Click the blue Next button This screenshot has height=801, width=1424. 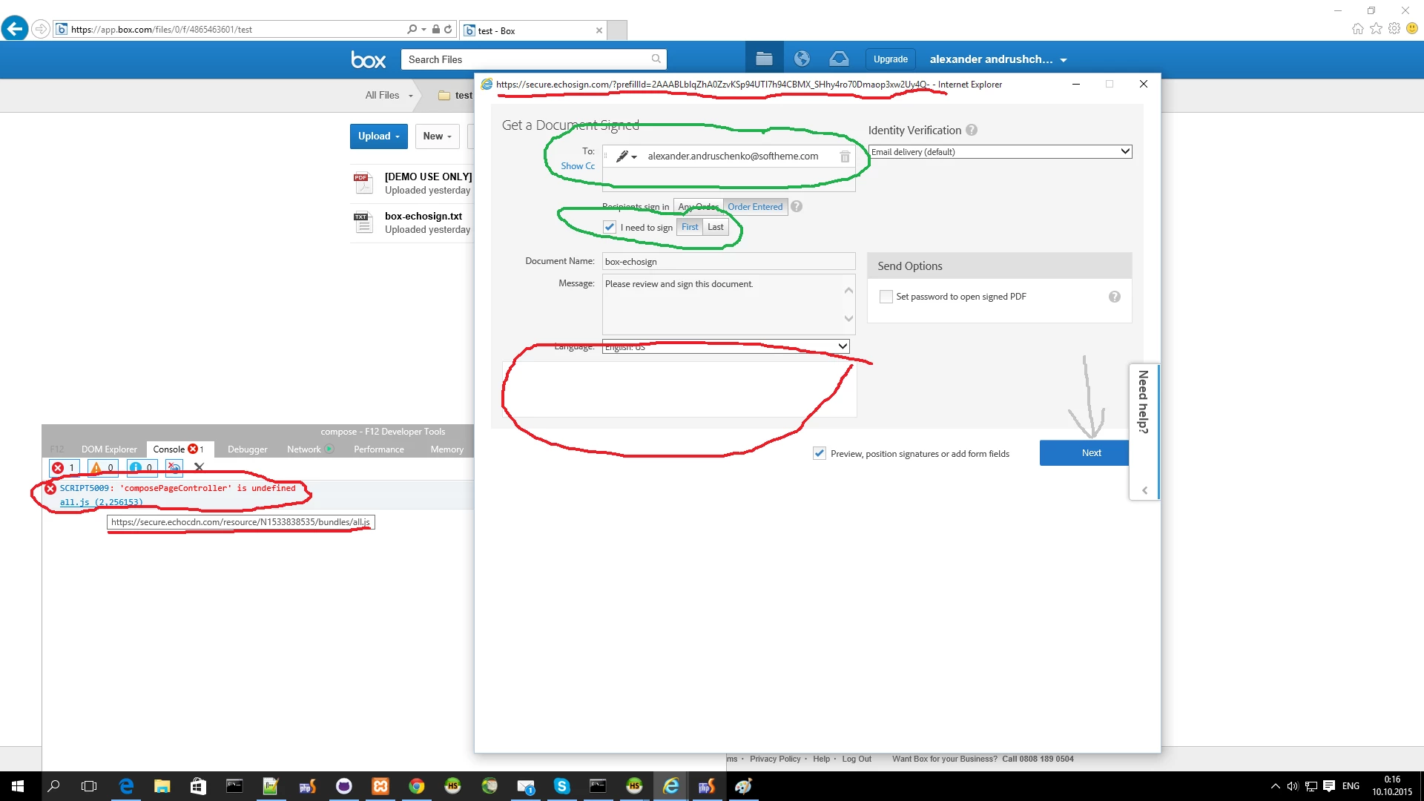pyautogui.click(x=1084, y=453)
